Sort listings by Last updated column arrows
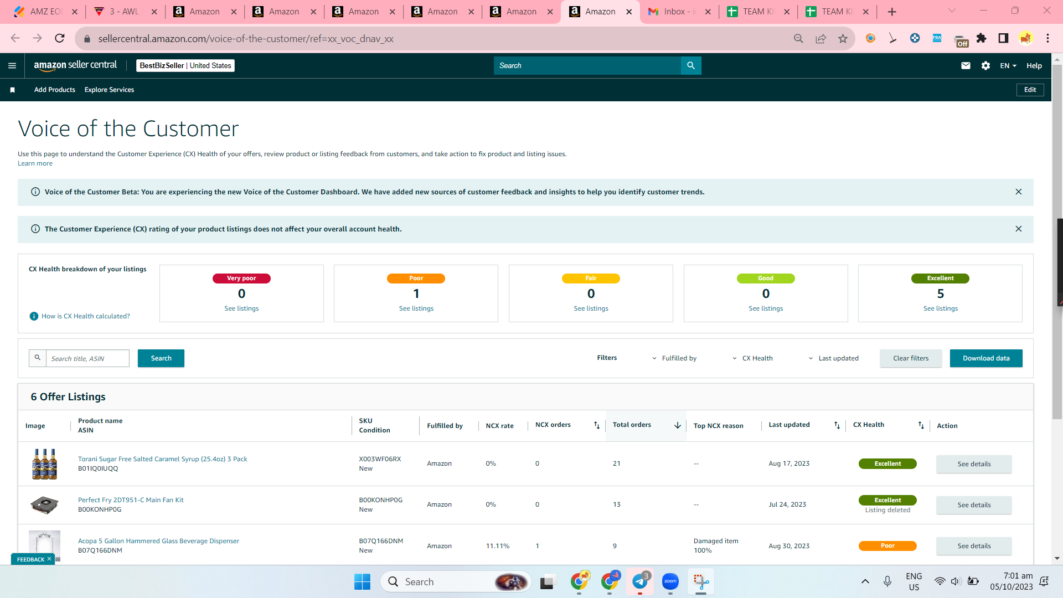This screenshot has width=1063, height=598. pyautogui.click(x=837, y=425)
